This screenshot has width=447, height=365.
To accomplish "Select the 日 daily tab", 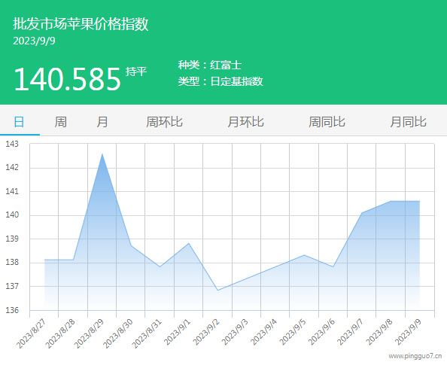I will 19,122.
